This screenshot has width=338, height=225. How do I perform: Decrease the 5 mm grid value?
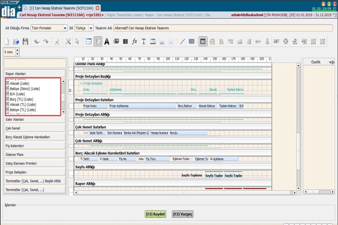18,54
